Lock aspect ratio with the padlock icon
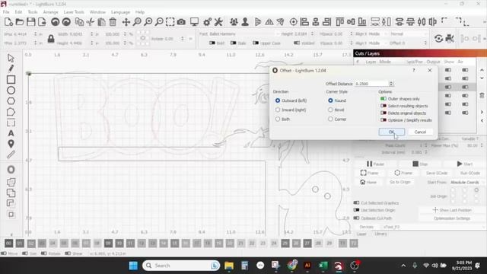 point(51,39)
